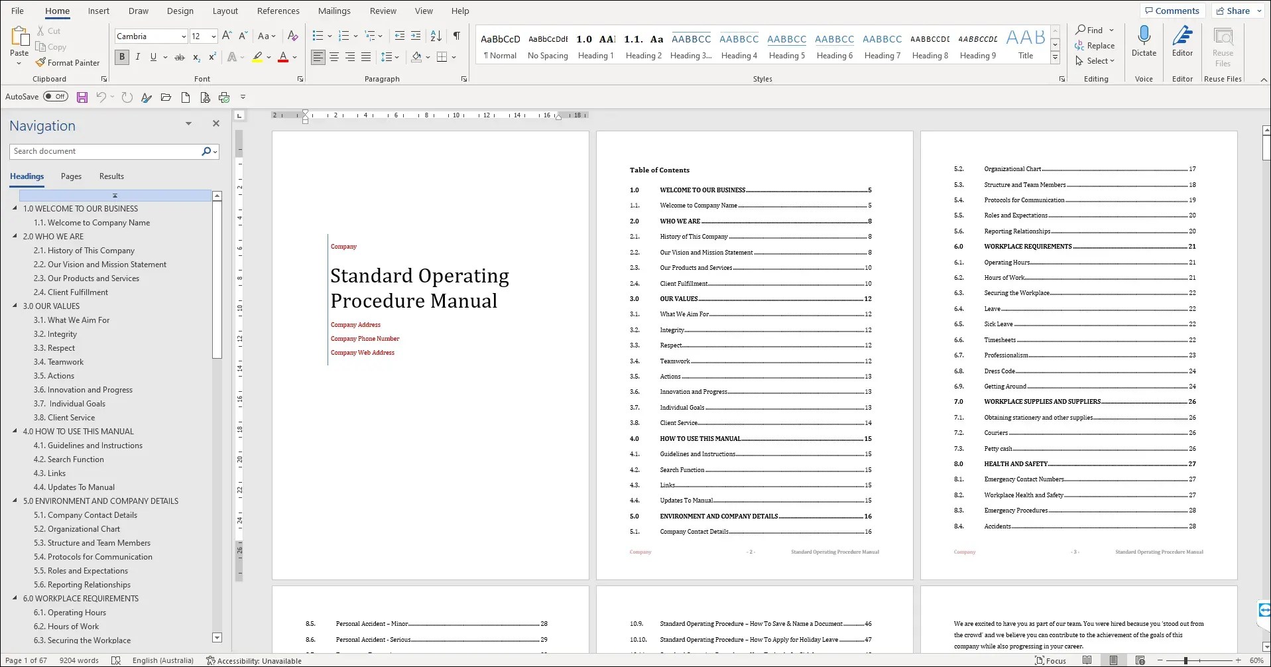Open the Pages tab in Navigation pane
This screenshot has height=667, width=1271.
(70, 176)
